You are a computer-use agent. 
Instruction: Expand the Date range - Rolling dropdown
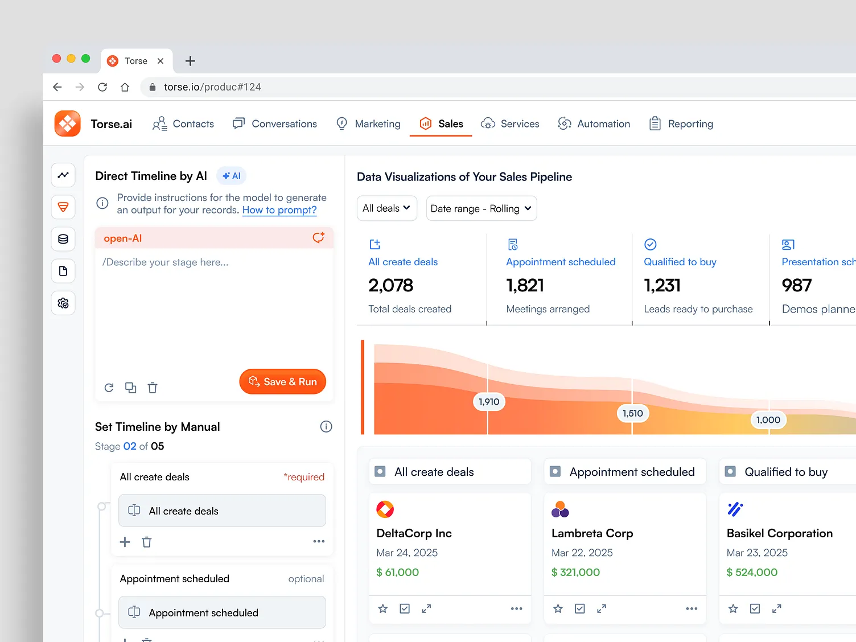point(481,208)
